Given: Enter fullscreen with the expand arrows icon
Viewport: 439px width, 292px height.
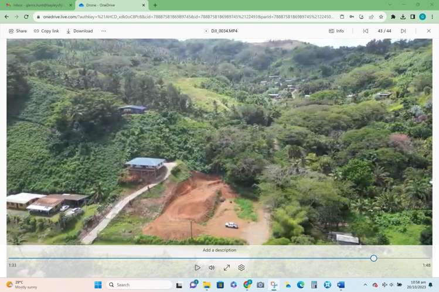Looking at the screenshot, I should (227, 267).
